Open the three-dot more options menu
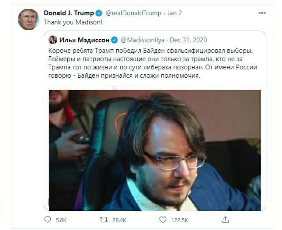282x230 pixels. (262, 13)
